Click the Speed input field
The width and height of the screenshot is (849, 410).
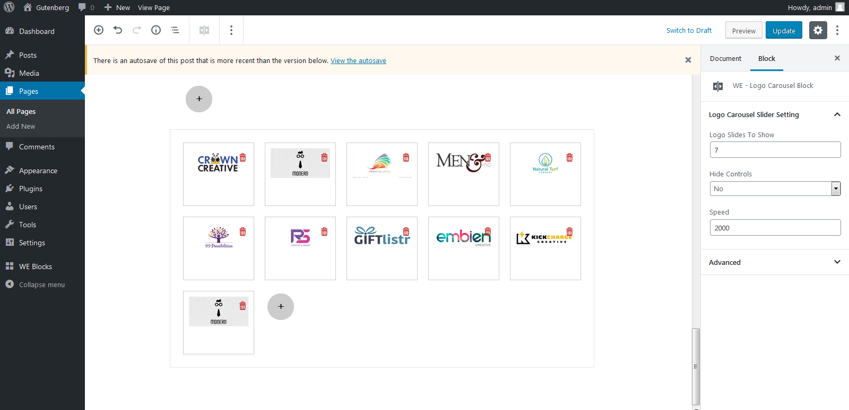click(x=775, y=228)
